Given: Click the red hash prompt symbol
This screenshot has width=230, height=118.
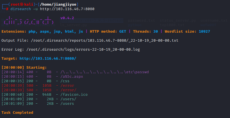Looking at the screenshot, I should coord(7,9).
